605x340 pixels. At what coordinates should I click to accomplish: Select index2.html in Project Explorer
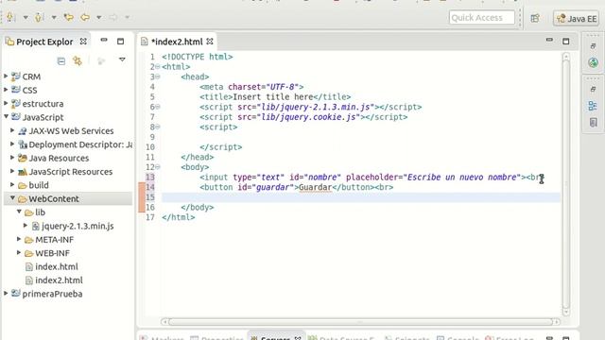tap(59, 280)
